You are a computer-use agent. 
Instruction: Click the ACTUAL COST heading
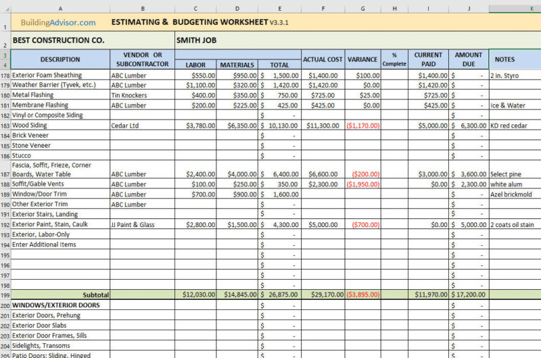pos(323,59)
